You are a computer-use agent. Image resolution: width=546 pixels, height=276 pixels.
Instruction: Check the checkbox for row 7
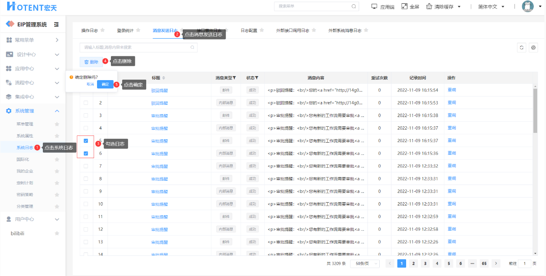[86, 166]
